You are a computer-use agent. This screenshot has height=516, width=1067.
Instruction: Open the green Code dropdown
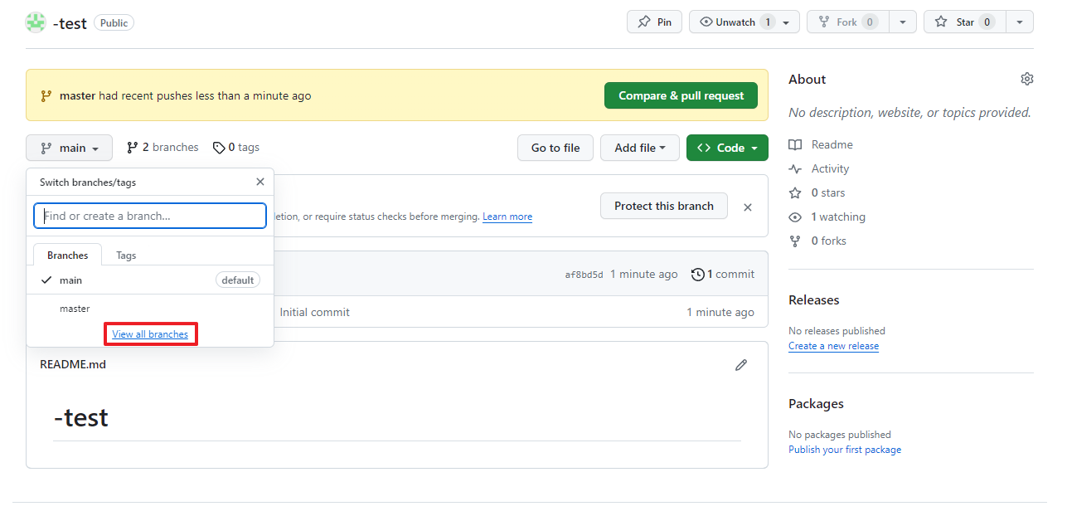coord(727,148)
